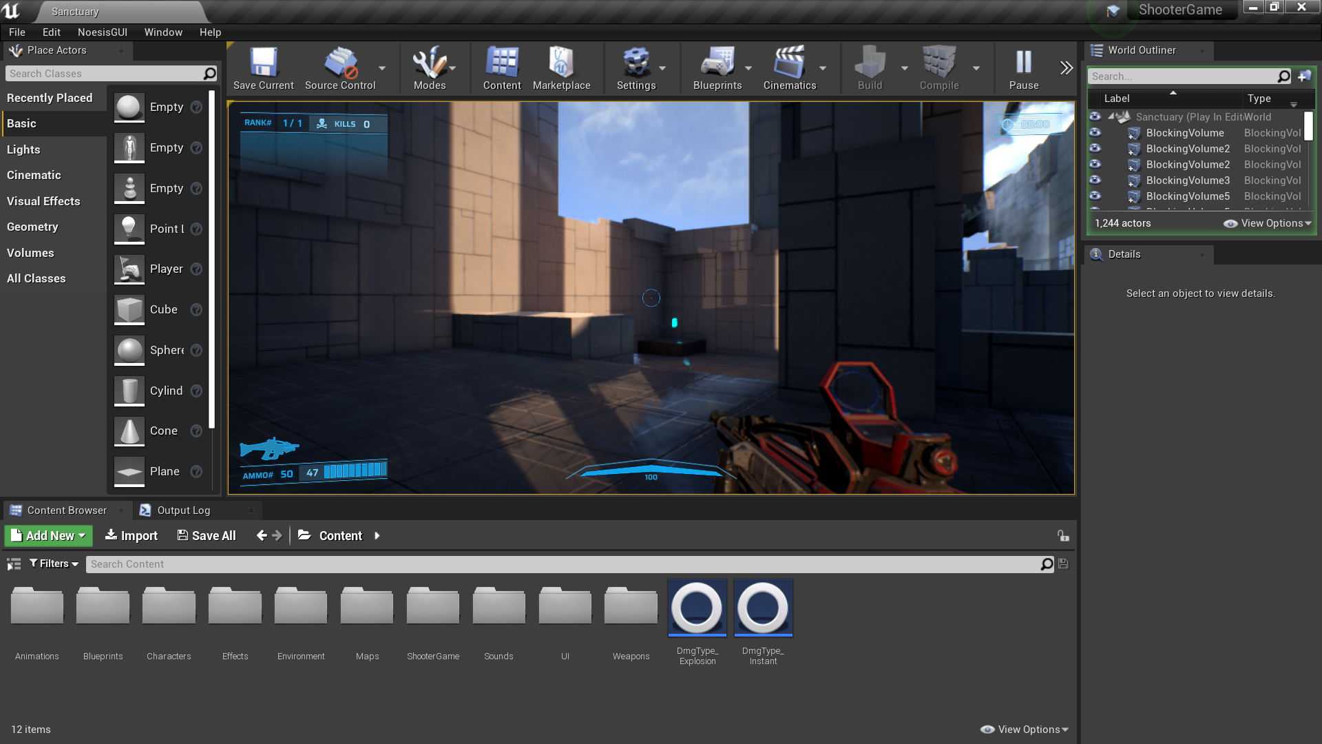Screen dimensions: 1322x744
Task: Select the DmgType_Explosion asset thumbnail
Action: (697, 608)
